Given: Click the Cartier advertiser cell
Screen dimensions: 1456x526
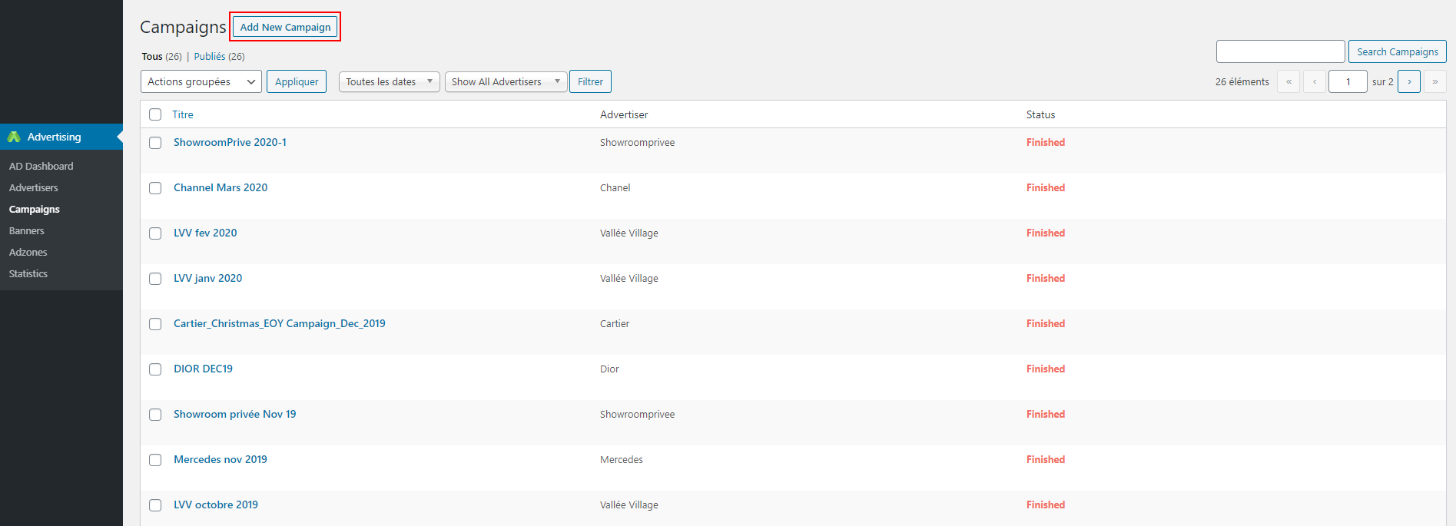Looking at the screenshot, I should [x=615, y=323].
